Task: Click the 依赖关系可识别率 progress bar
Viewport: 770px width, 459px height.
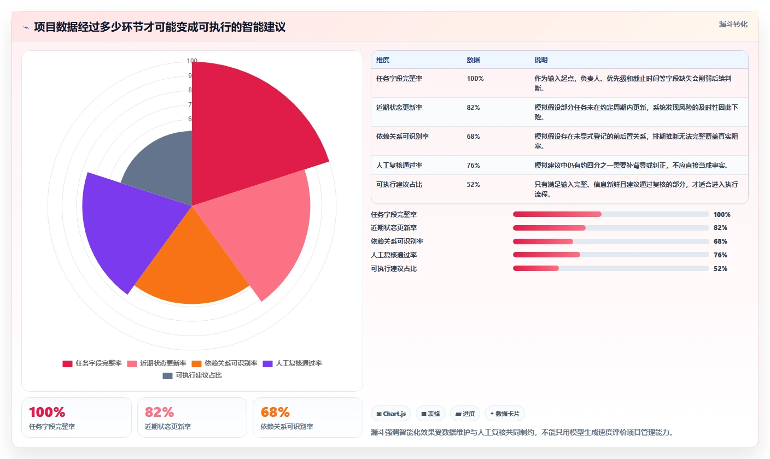Action: point(611,242)
